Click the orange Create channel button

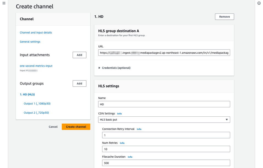[76, 127]
